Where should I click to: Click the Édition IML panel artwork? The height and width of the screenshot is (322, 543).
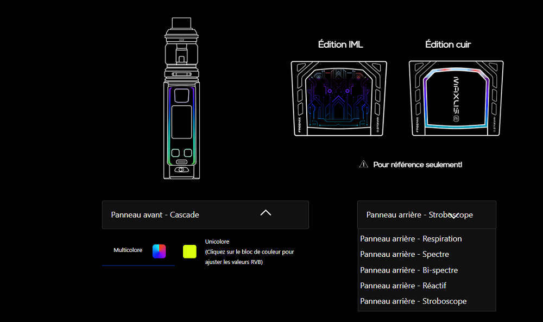tap(338, 98)
